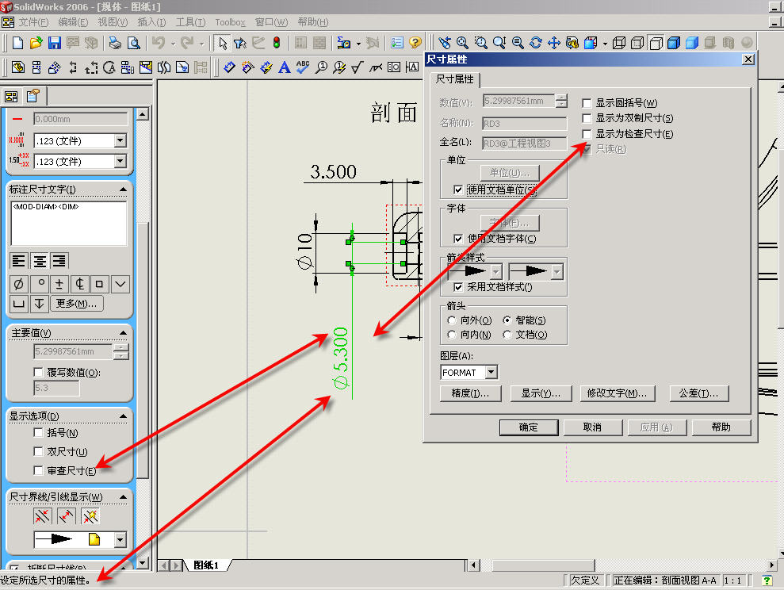Insert the diameter symbol in dimension text
Screen dimensions: 784x590
pos(18,284)
